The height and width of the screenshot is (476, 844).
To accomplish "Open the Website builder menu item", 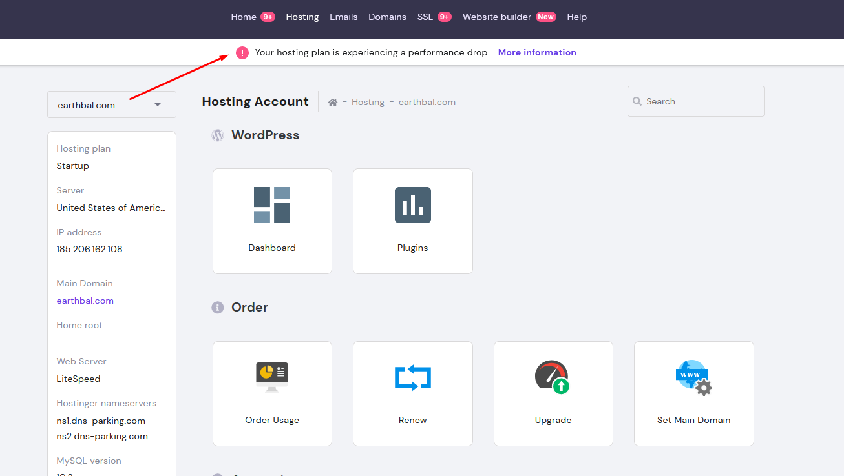I will [497, 17].
